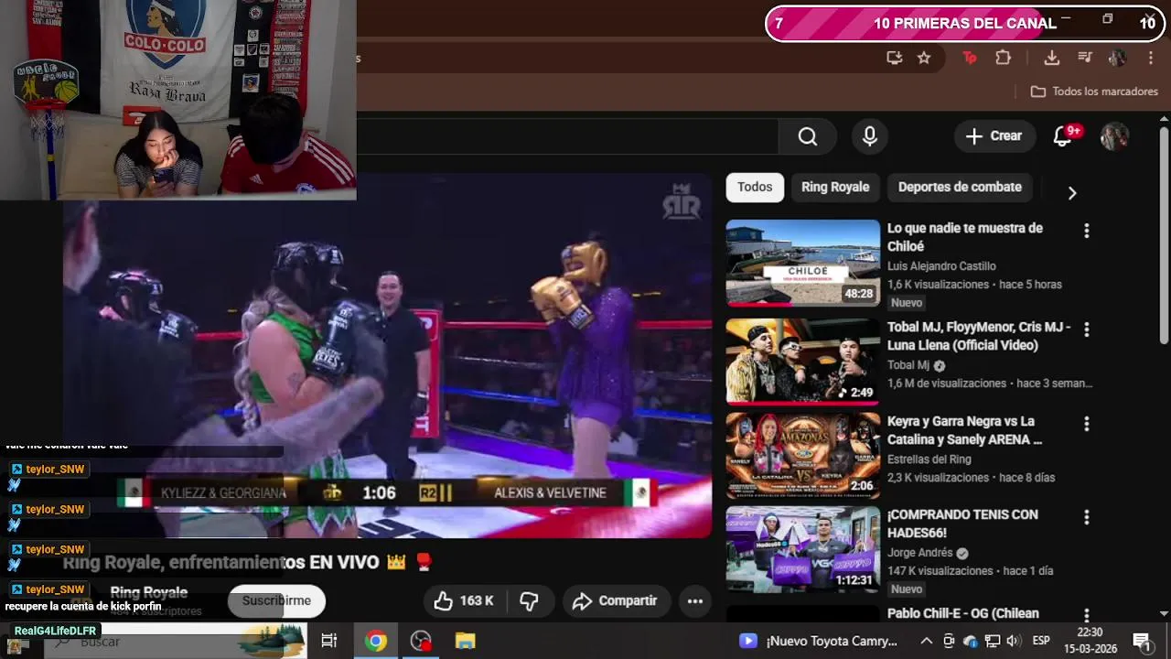The image size is (1171, 659).
Task: Open options menu for Luna Llena video
Action: coord(1087,329)
